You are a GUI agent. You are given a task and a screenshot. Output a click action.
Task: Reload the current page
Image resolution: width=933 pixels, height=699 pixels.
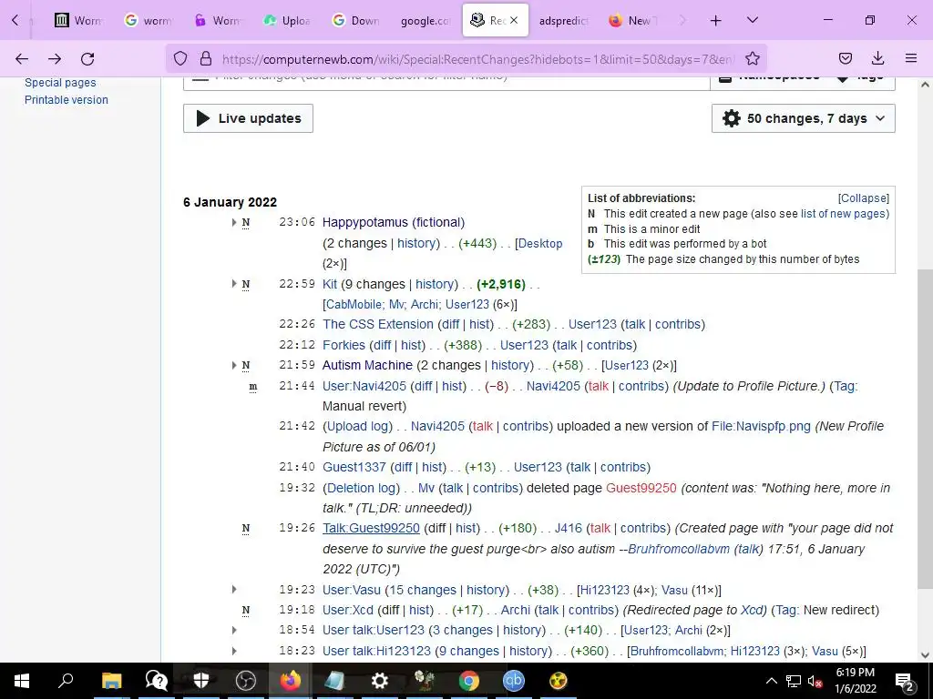pos(87,58)
